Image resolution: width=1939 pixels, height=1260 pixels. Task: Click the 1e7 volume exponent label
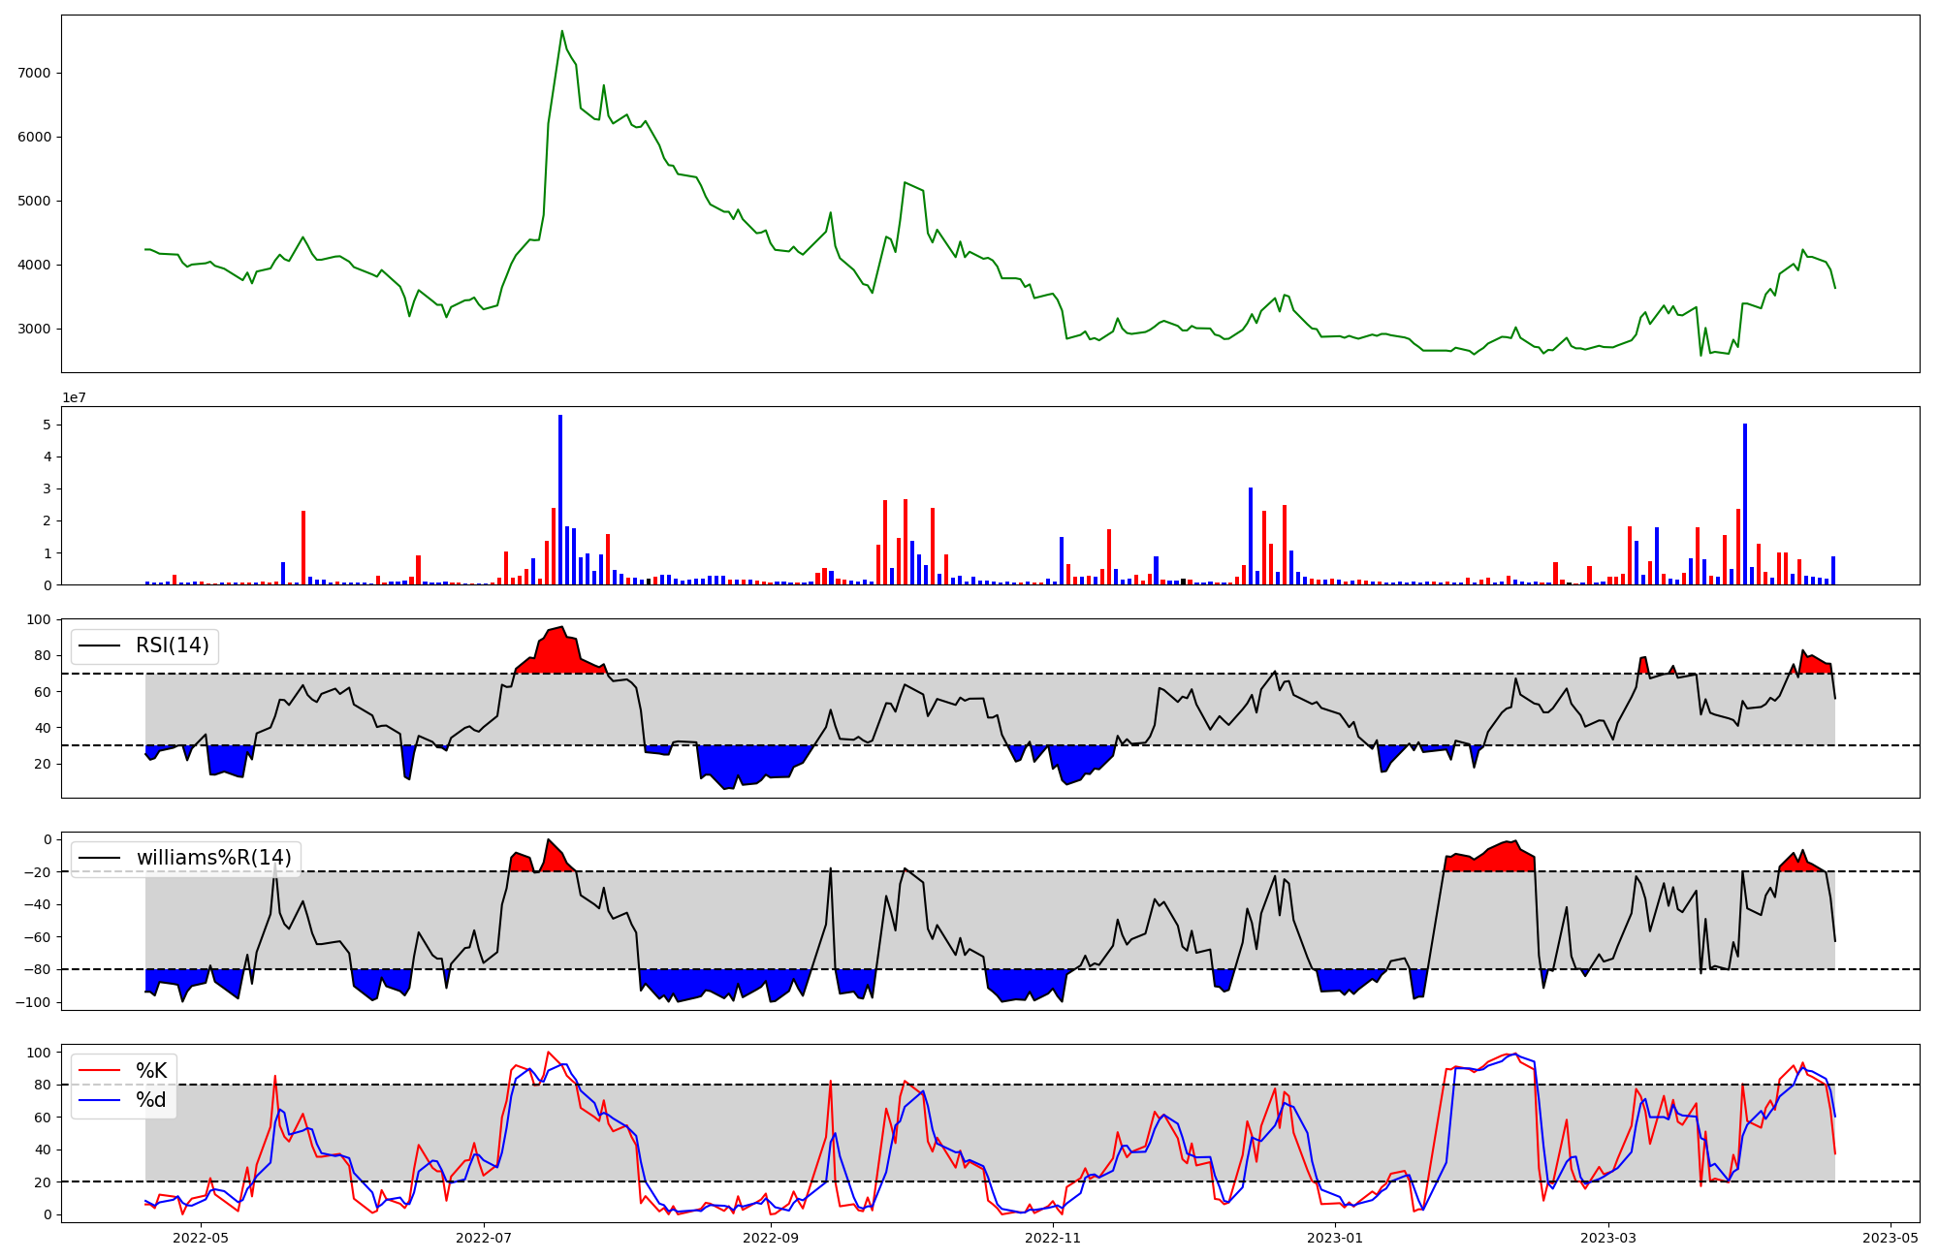pyautogui.click(x=74, y=398)
